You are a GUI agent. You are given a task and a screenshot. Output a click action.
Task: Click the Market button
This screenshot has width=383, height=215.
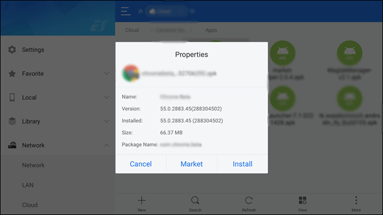pyautogui.click(x=191, y=164)
